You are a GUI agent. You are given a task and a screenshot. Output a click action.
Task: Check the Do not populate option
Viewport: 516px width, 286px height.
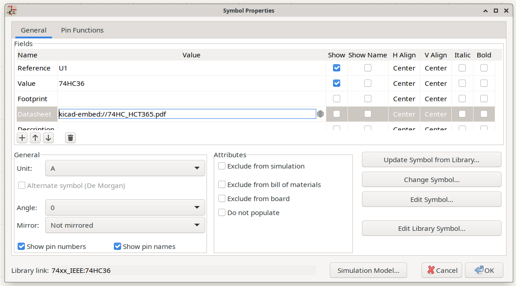coord(222,213)
